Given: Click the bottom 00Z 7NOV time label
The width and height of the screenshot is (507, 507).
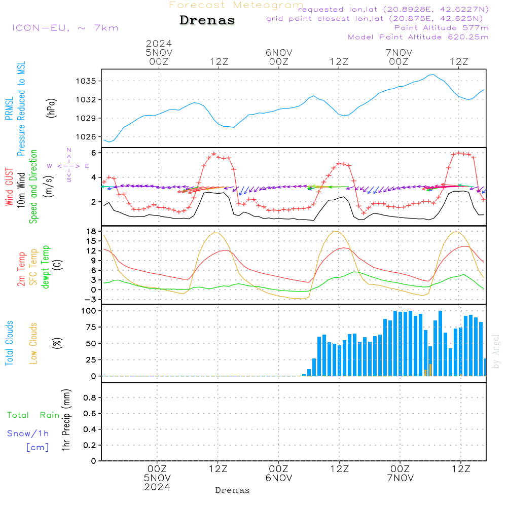Looking at the screenshot, I should 401,474.
